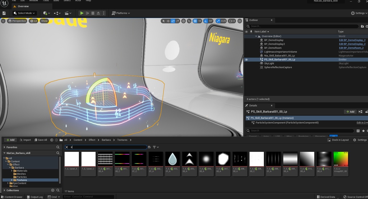Click the Stop simulation icon
The height and width of the screenshot is (199, 368).
93,13
